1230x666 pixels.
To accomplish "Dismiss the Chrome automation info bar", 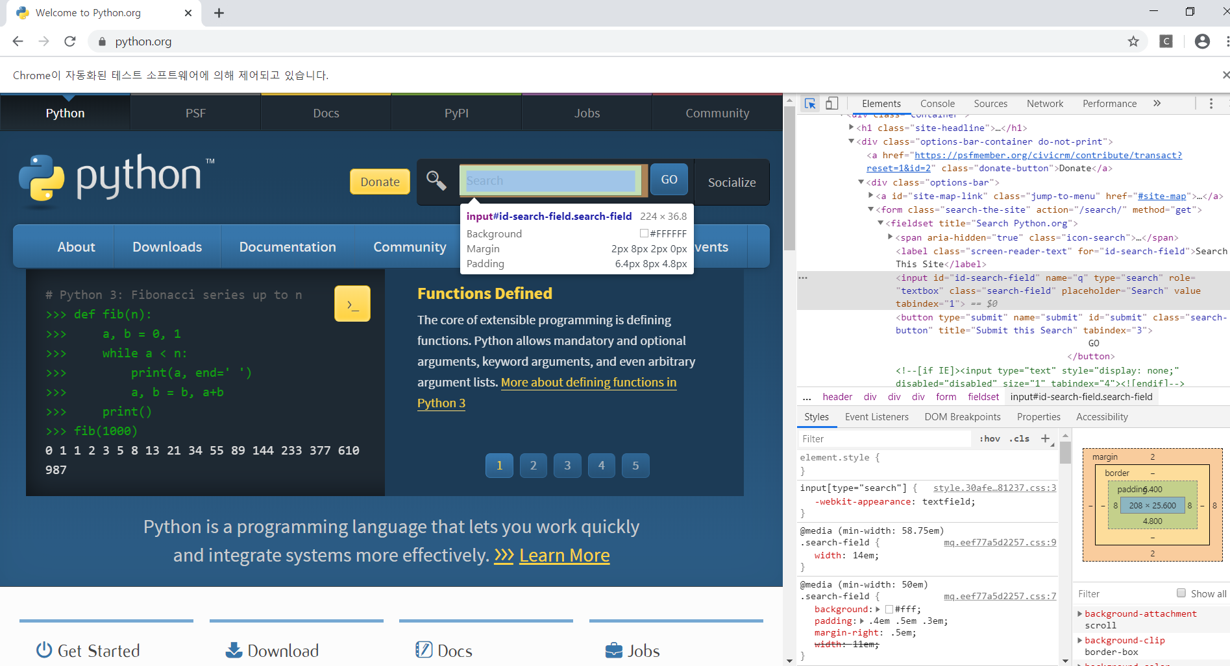I will pos(1225,75).
